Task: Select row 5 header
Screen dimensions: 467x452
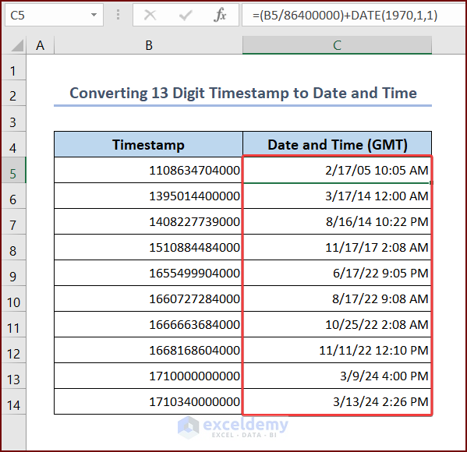Action: click(13, 170)
